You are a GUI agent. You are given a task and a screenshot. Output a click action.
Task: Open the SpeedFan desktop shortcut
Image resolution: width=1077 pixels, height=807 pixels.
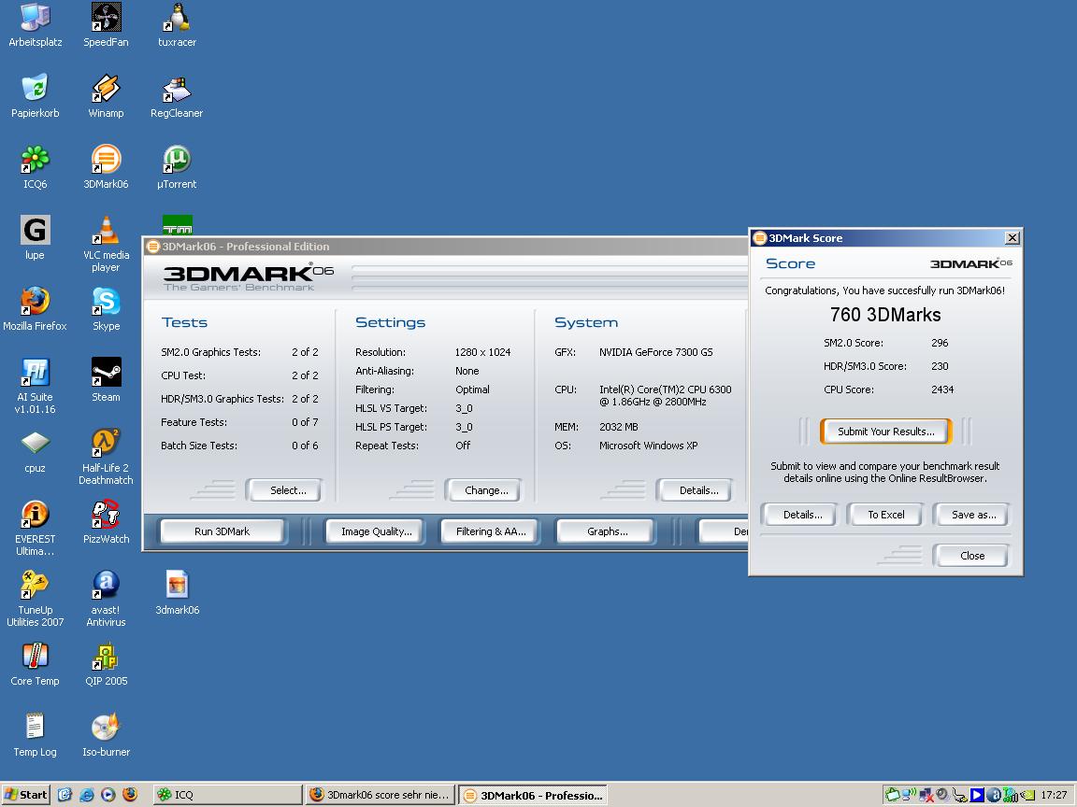pyautogui.click(x=106, y=25)
